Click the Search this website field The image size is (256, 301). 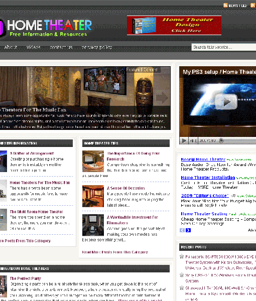coord(223,47)
